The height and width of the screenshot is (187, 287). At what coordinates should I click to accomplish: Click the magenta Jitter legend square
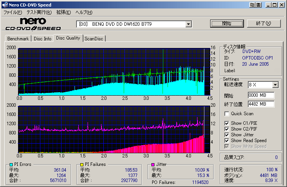click(153, 165)
